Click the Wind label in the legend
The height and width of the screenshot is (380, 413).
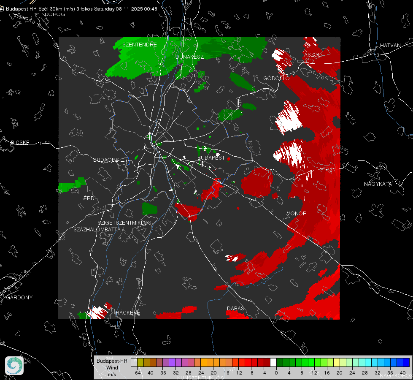[x=112, y=368]
